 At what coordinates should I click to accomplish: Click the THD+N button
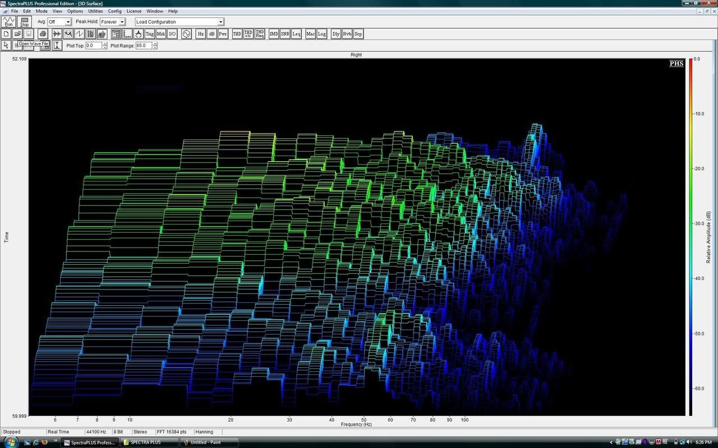[248, 34]
